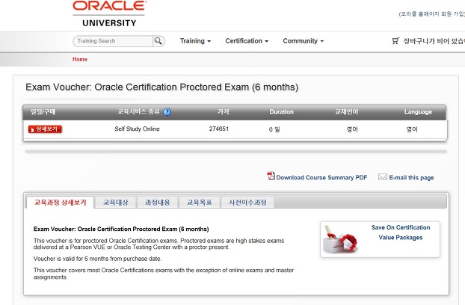
Task: Click the Language column header
Action: tap(418, 111)
